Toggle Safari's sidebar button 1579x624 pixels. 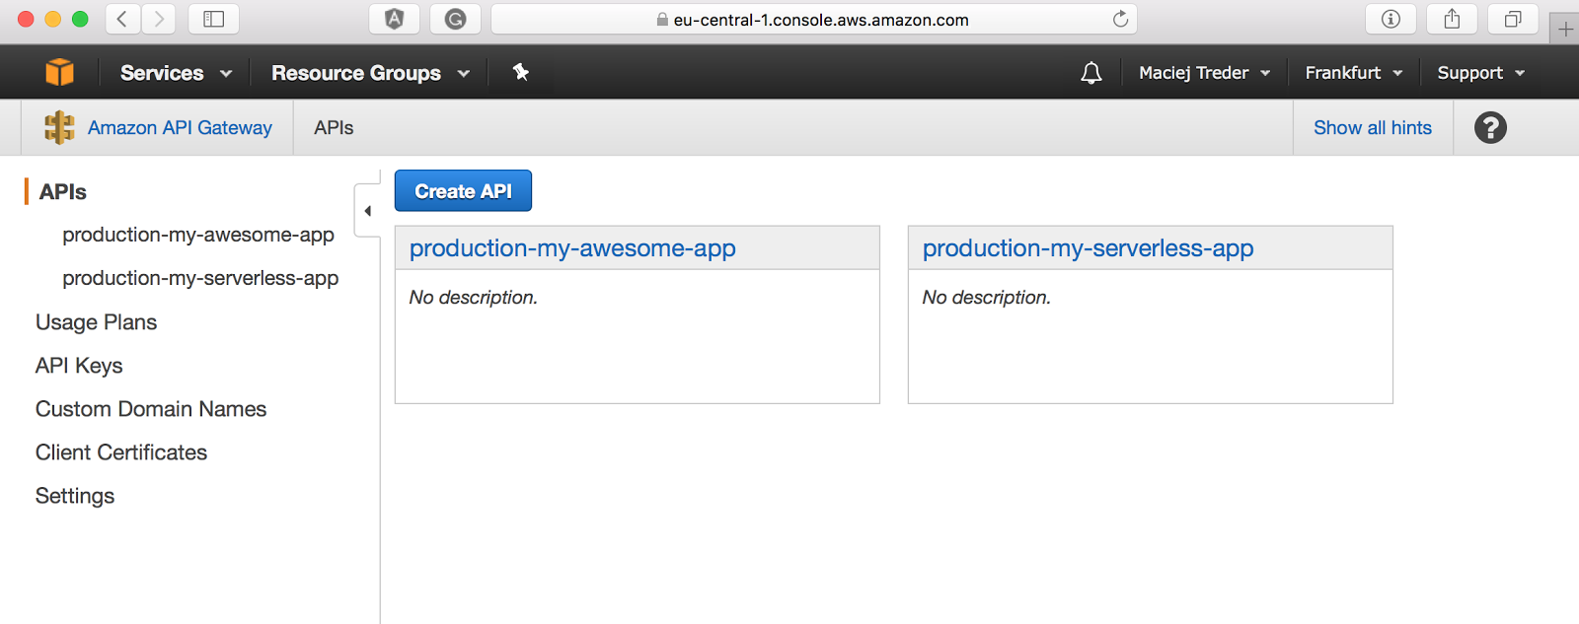tap(213, 19)
